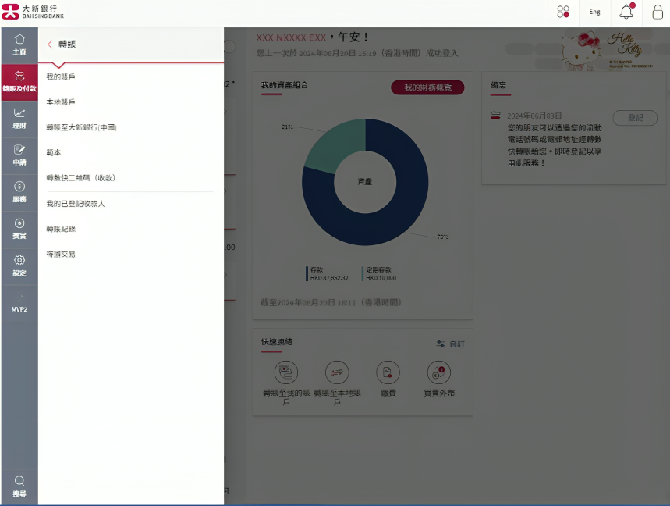Click the teal 21% donut segment
The width and height of the screenshot is (670, 506).
(x=338, y=145)
